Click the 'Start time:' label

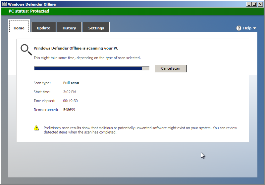point(42,92)
